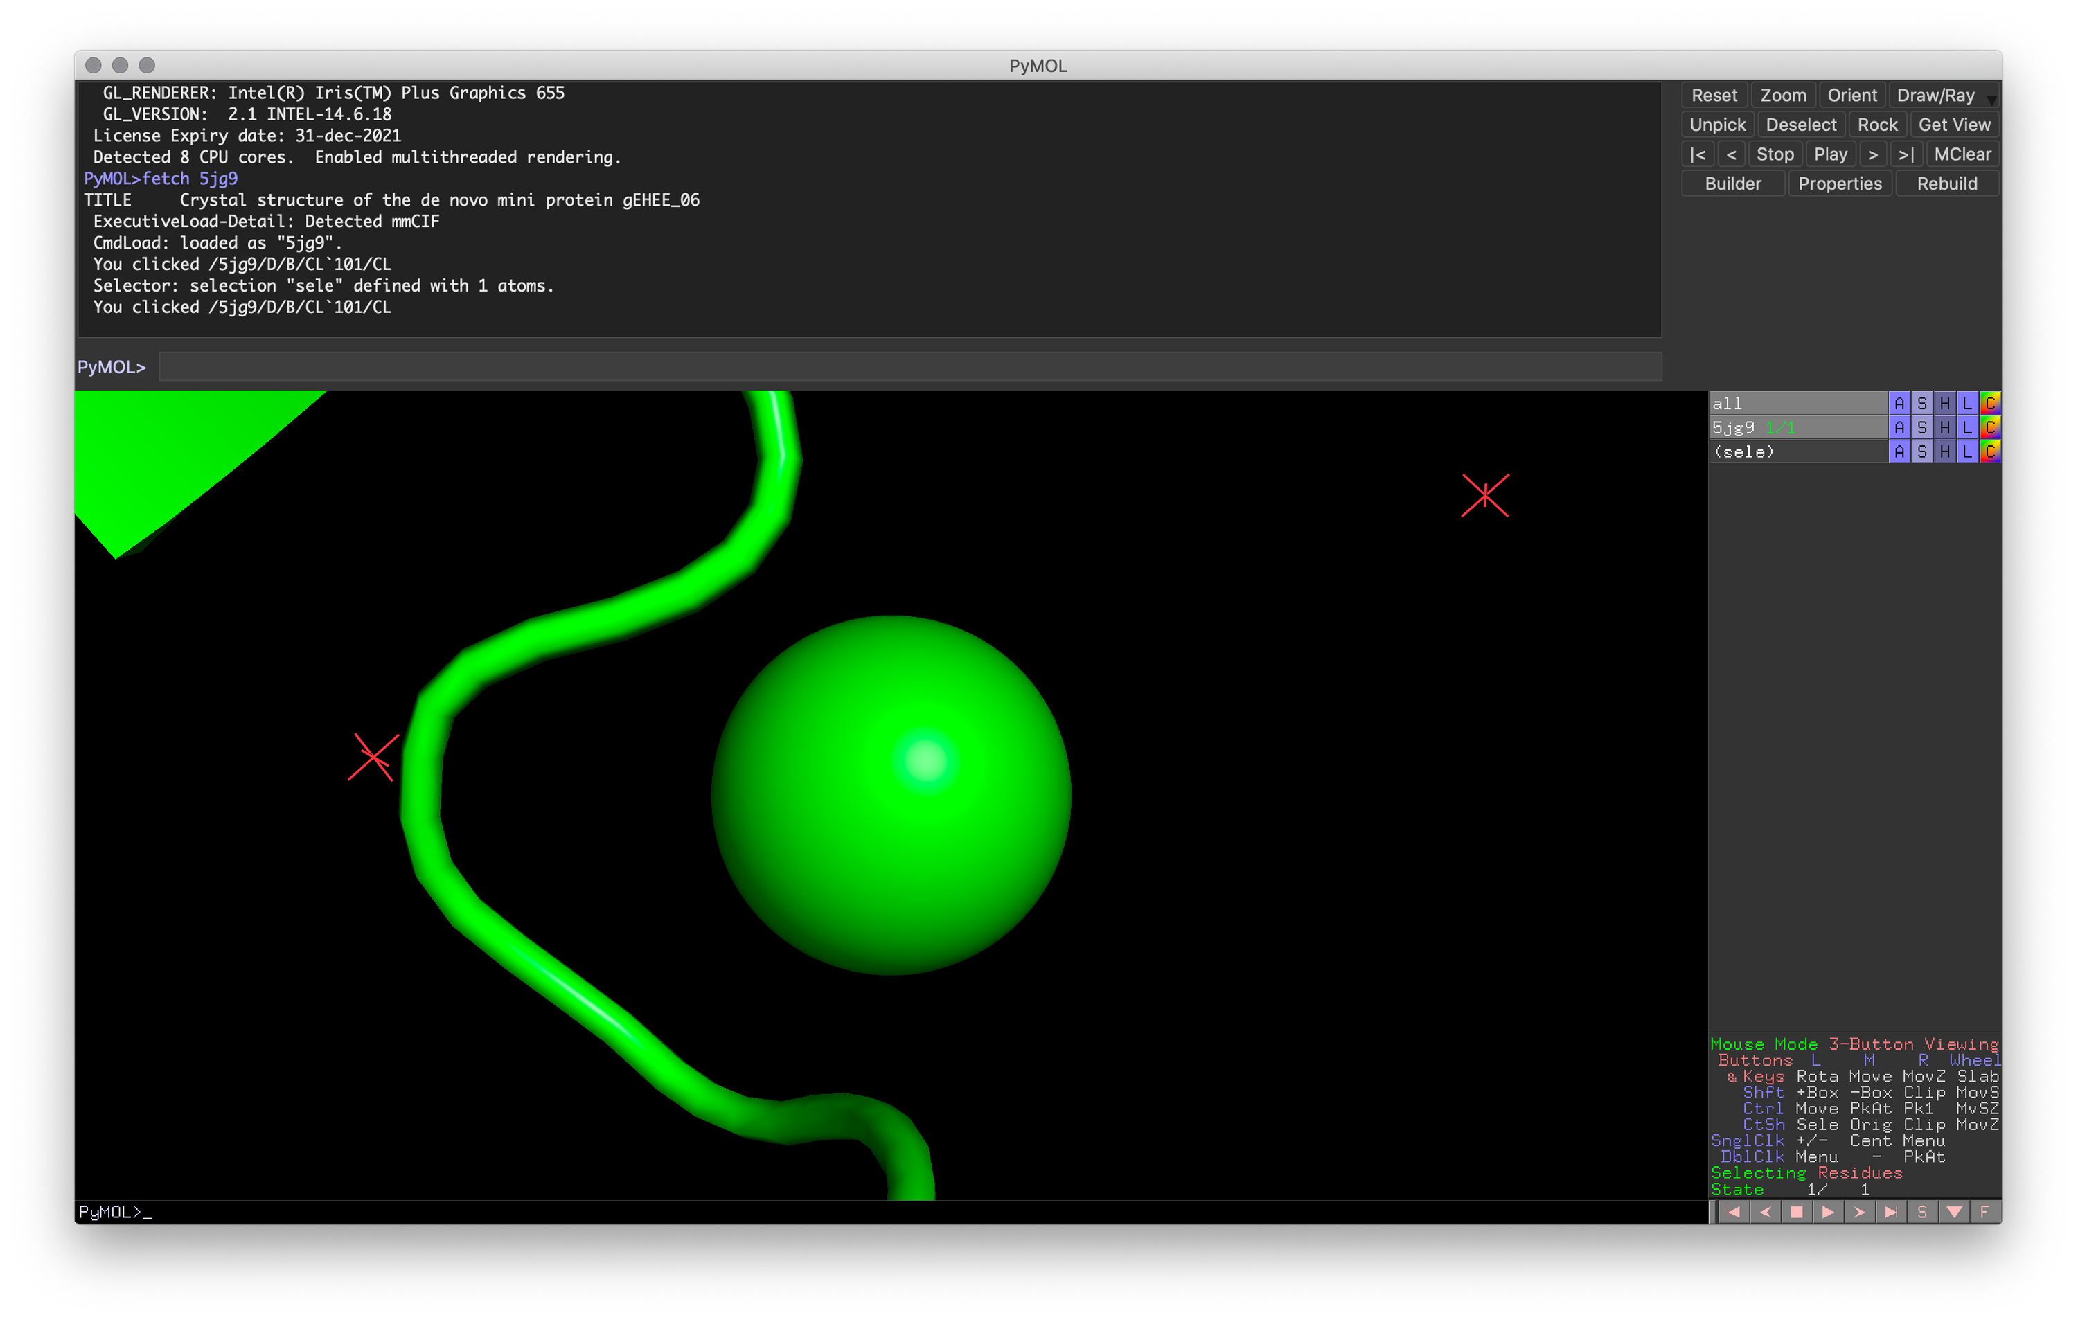
Task: Click the Play movie button
Action: (1830, 154)
